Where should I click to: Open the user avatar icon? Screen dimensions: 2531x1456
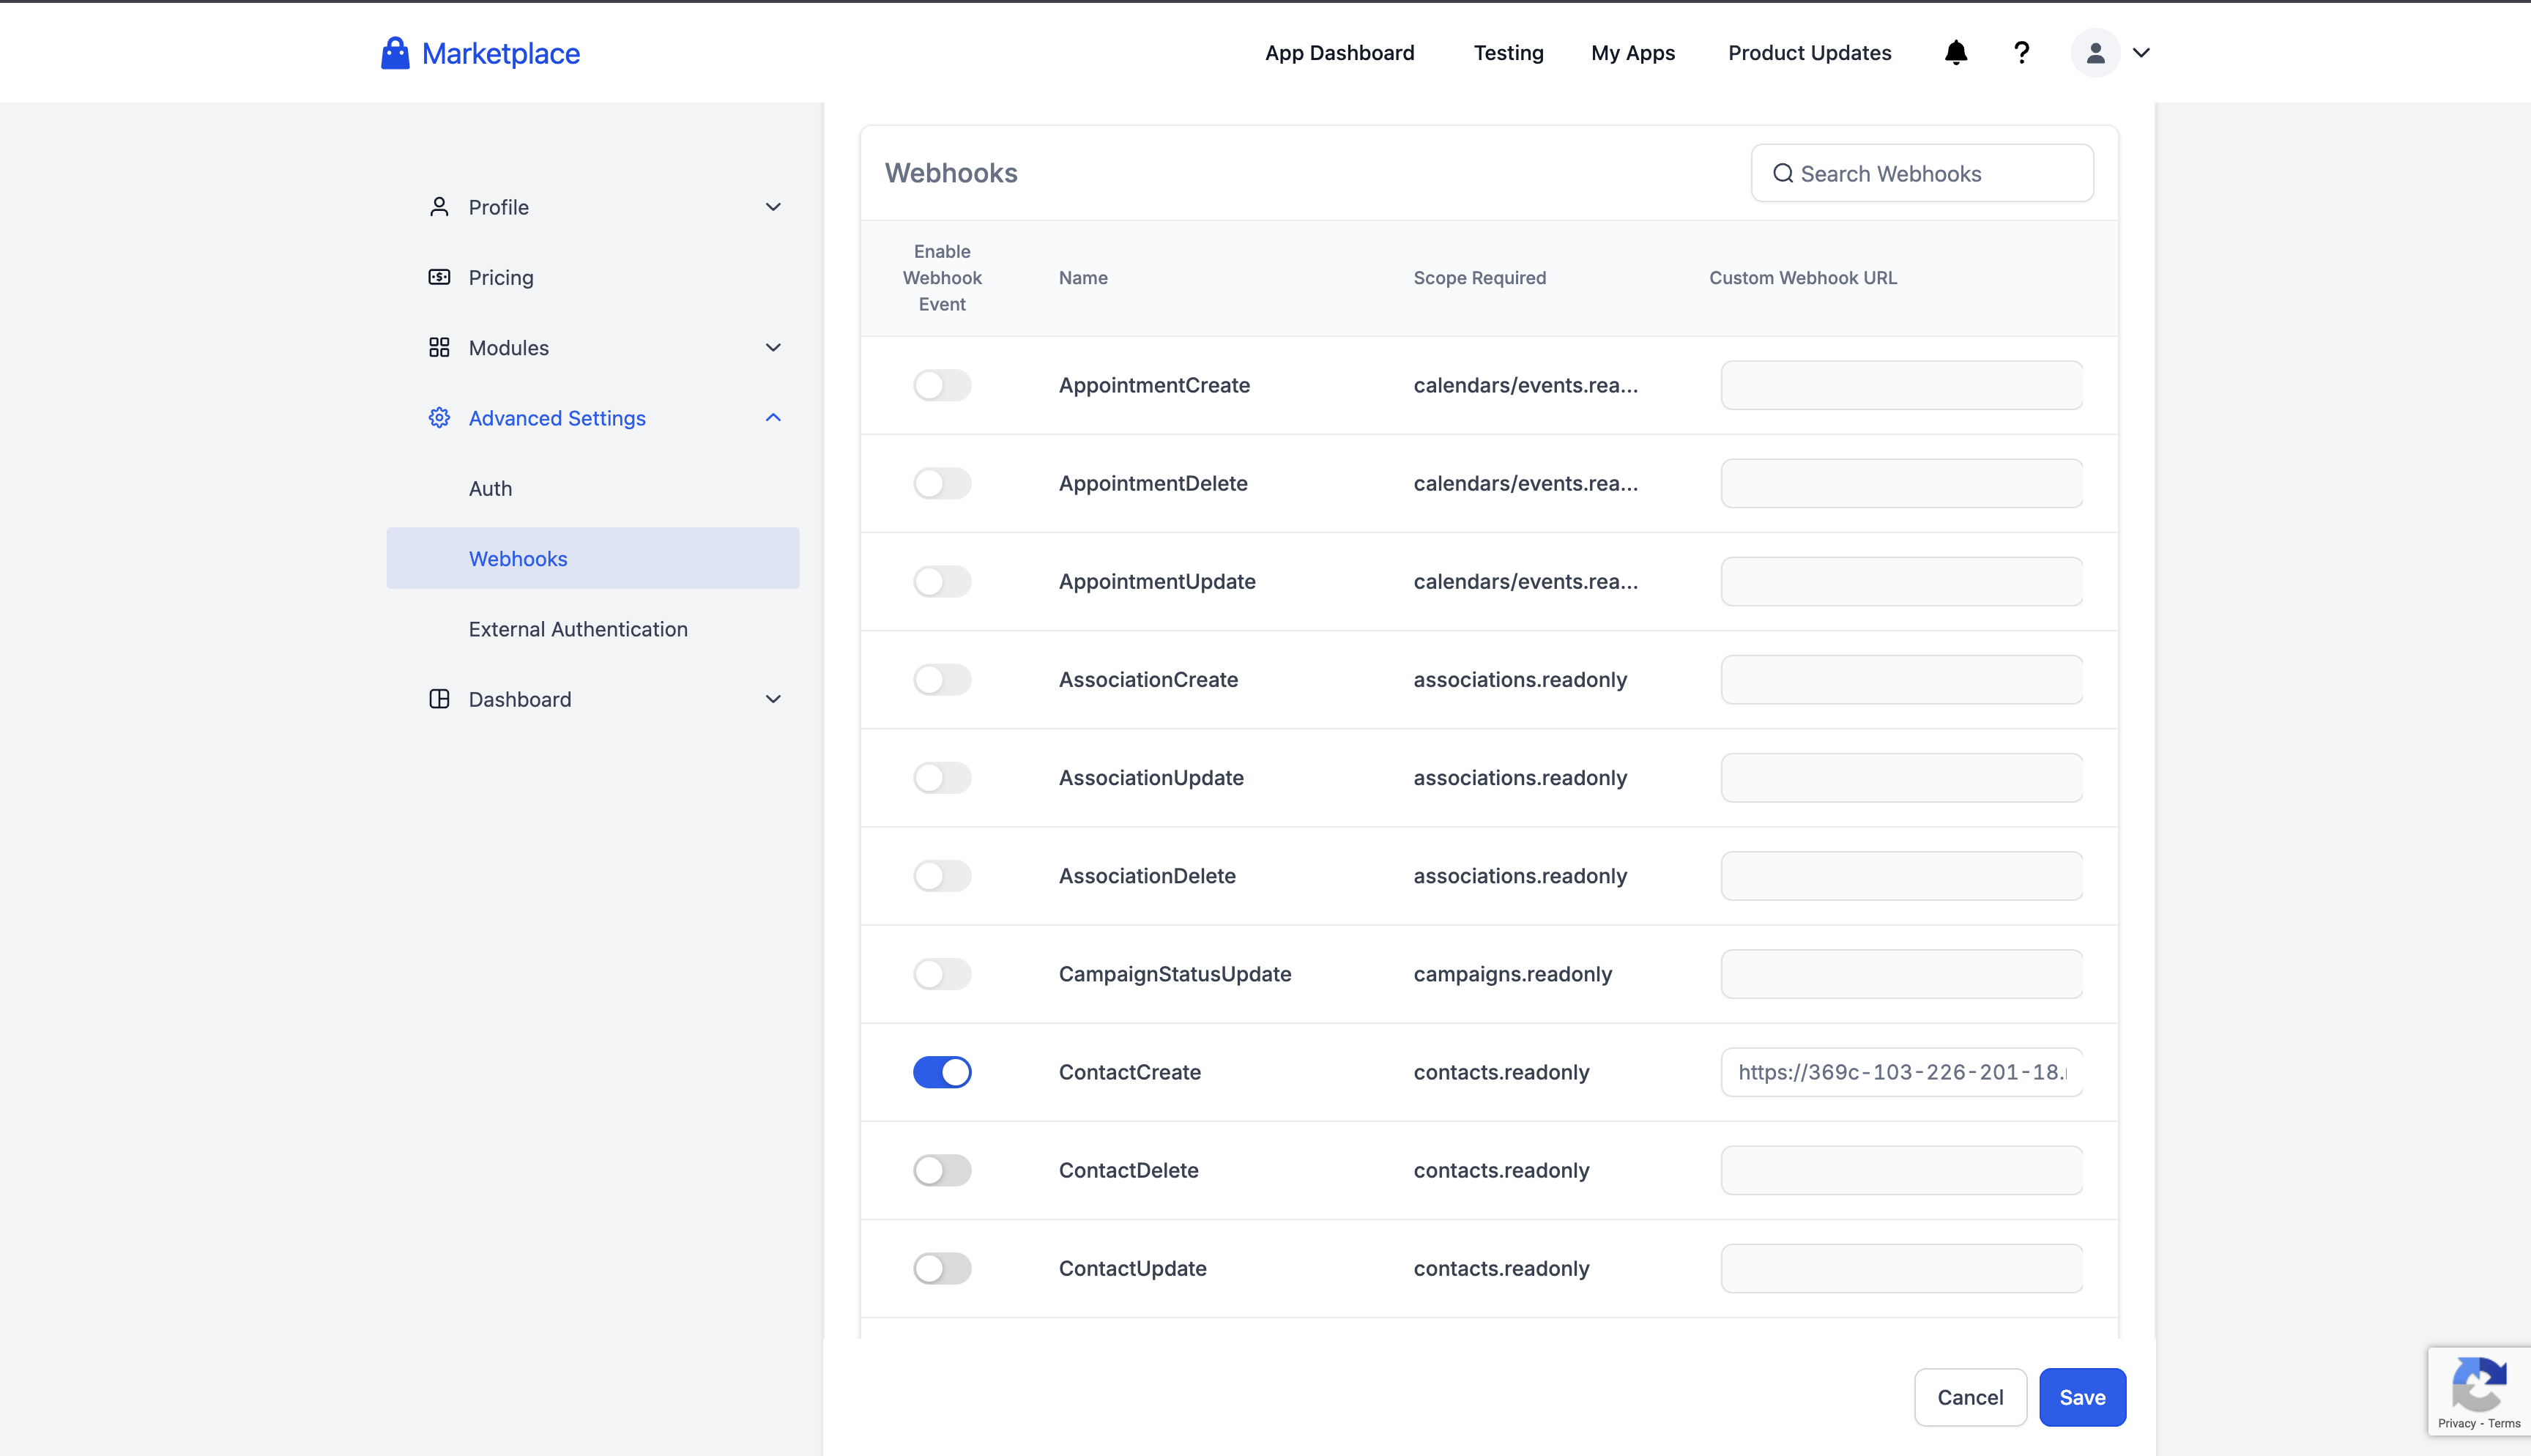point(2095,53)
